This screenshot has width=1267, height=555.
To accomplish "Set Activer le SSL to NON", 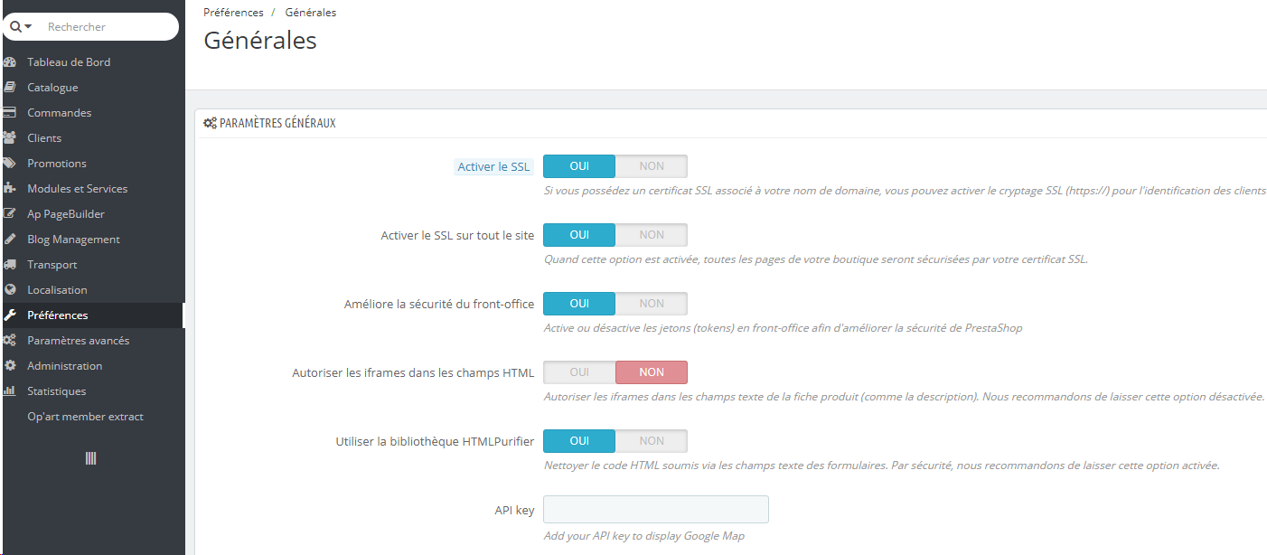I will [x=652, y=166].
